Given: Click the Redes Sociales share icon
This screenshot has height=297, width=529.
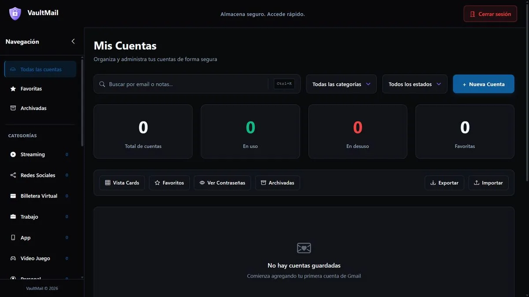Looking at the screenshot, I should 13,175.
